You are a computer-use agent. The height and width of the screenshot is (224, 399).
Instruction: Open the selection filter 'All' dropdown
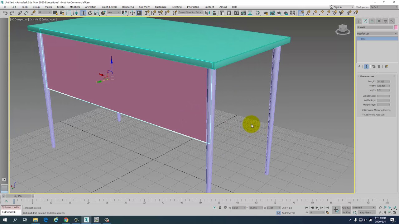(x=45, y=13)
